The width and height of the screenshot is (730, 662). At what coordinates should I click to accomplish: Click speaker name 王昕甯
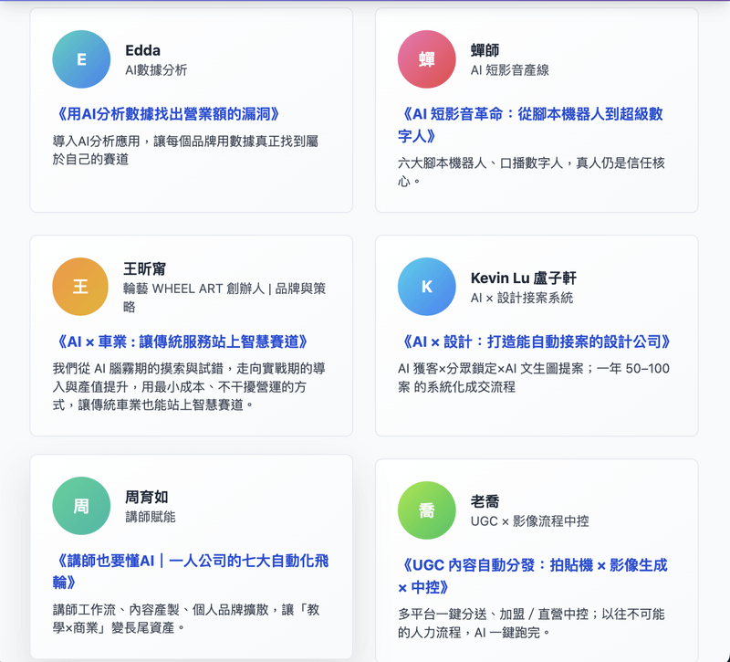[145, 269]
